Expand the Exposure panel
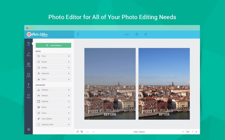This screenshot has height=140, width=225. pos(53,73)
